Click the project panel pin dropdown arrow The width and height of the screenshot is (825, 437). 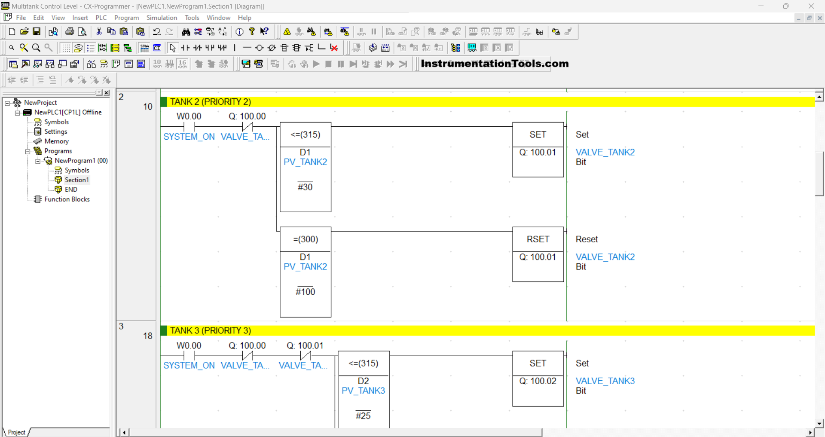(99, 92)
